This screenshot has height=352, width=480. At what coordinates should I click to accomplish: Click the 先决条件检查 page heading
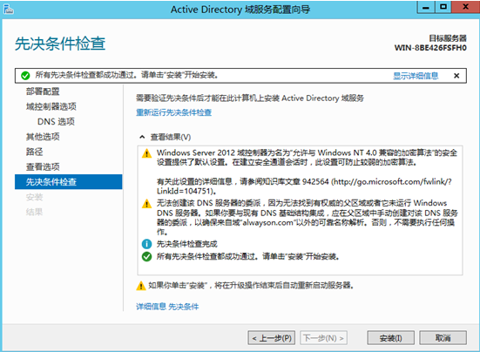60,44
